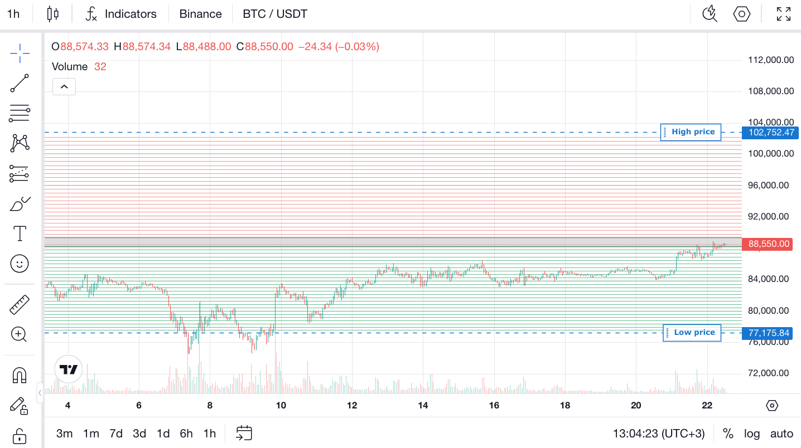Viewport: 801px width, 448px height.
Task: Toggle percent scale mode
Action: click(x=728, y=434)
